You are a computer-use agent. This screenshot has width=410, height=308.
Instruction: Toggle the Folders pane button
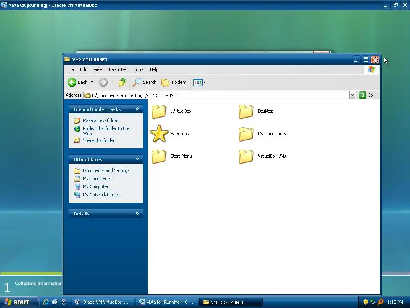click(174, 82)
